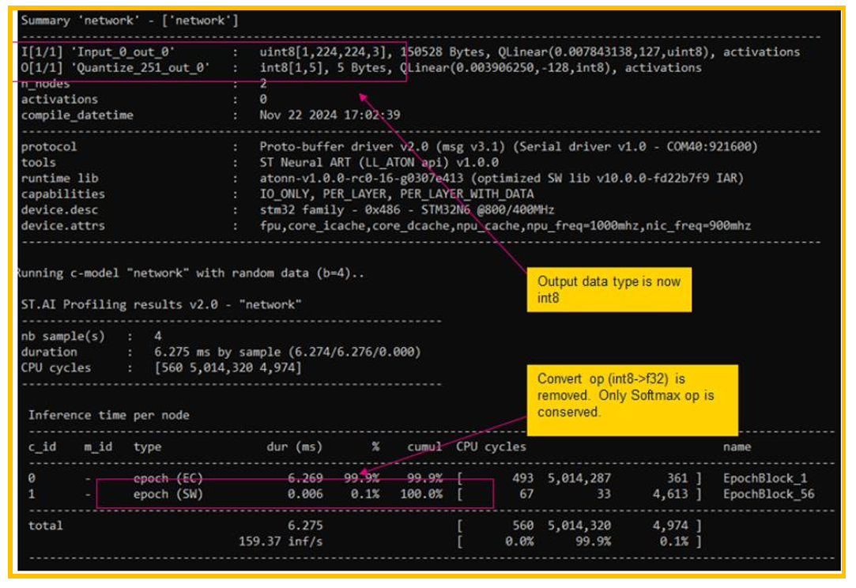This screenshot has height=588, width=856.
Task: Click the 100.0% cumulative cell
Action: [421, 495]
